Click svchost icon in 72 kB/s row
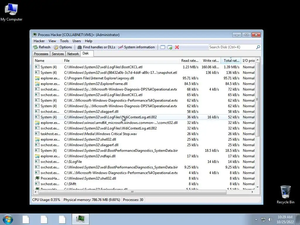The height and width of the screenshot is (225, 300). (37, 89)
